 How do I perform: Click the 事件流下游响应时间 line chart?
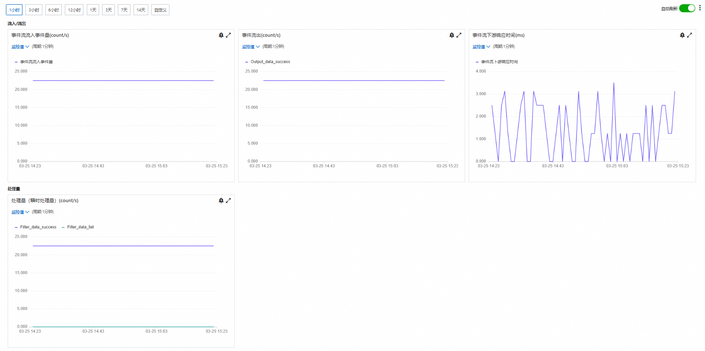click(583, 116)
